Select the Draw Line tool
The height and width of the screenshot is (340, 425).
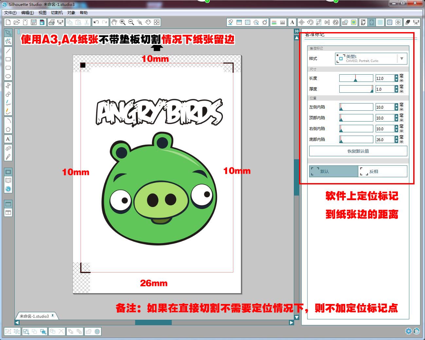8,51
